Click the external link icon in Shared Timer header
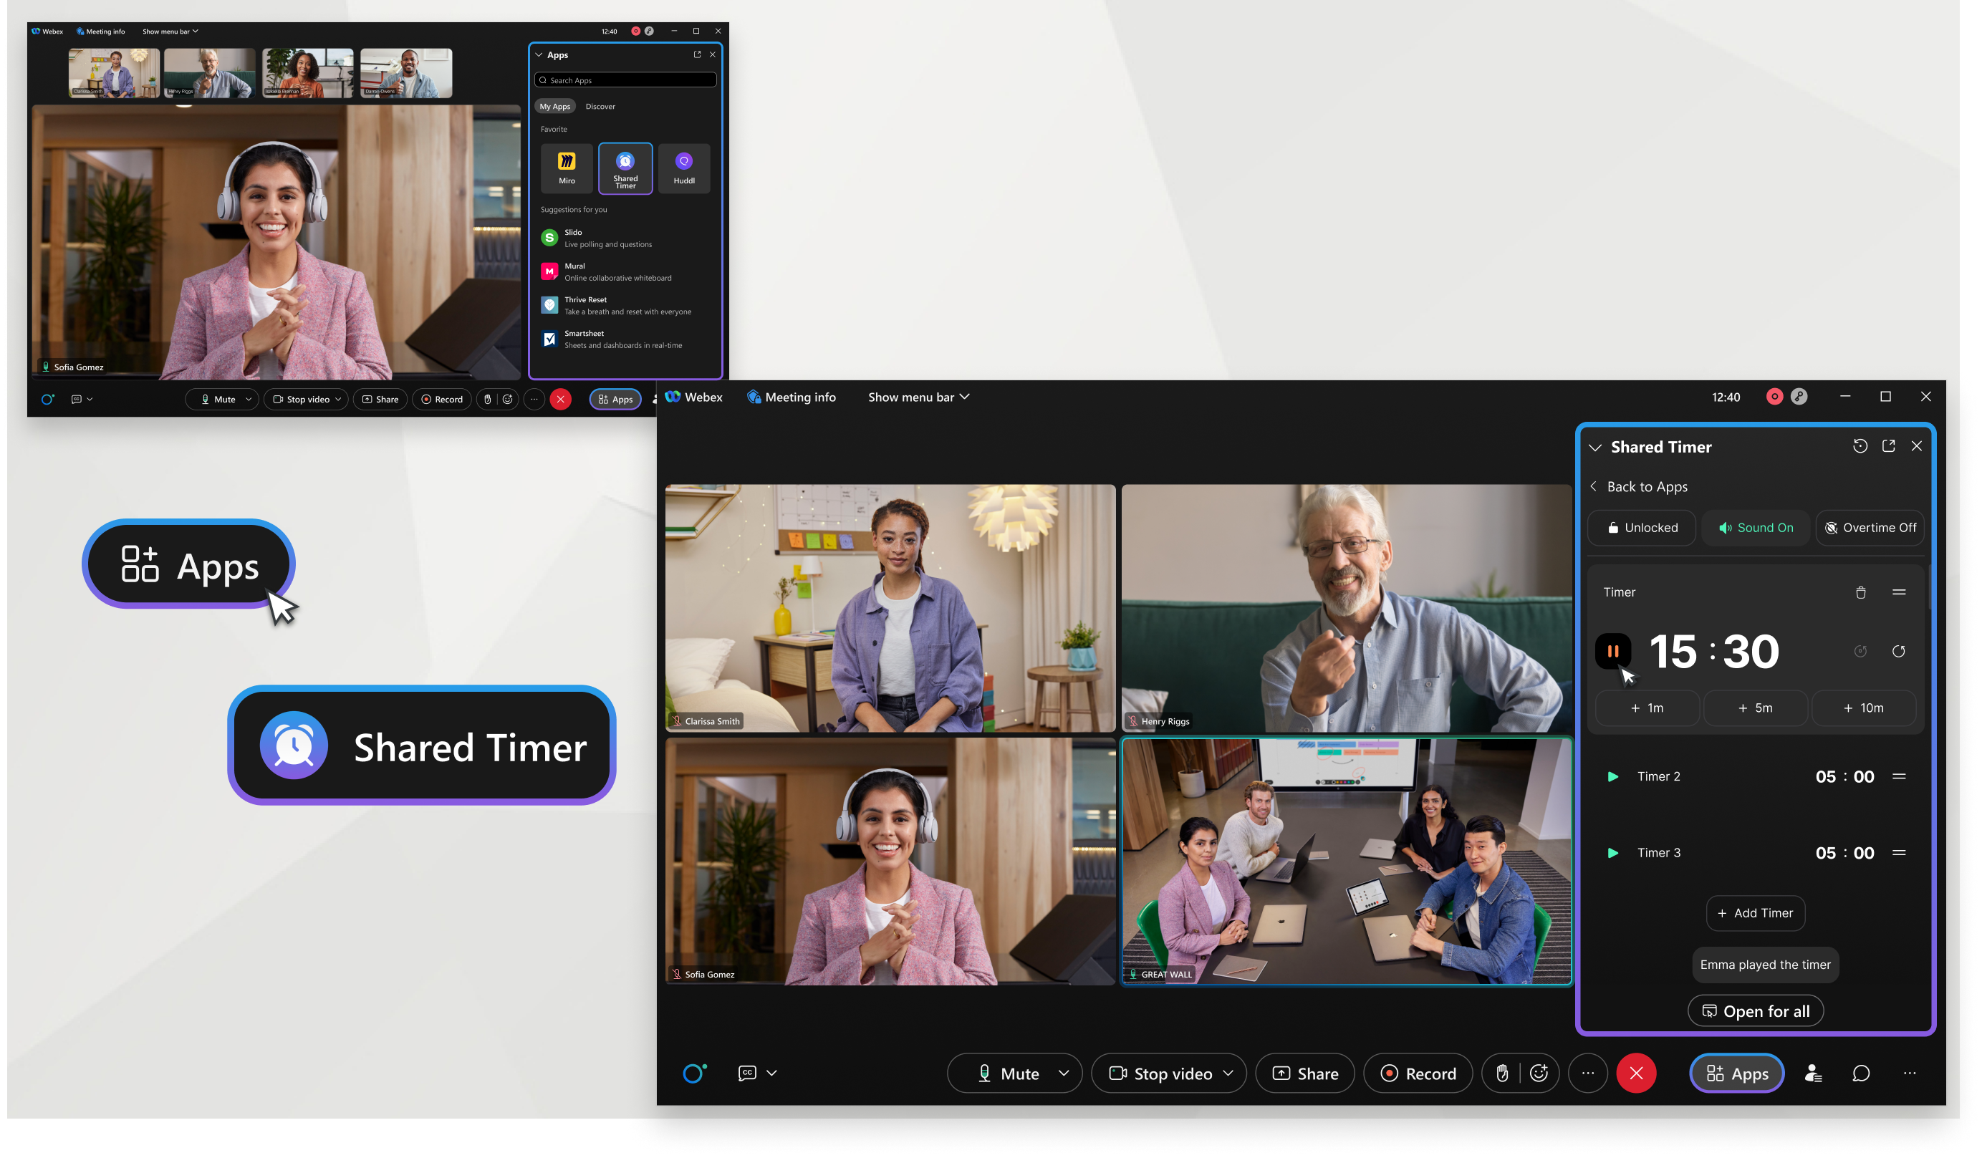 pos(1888,447)
